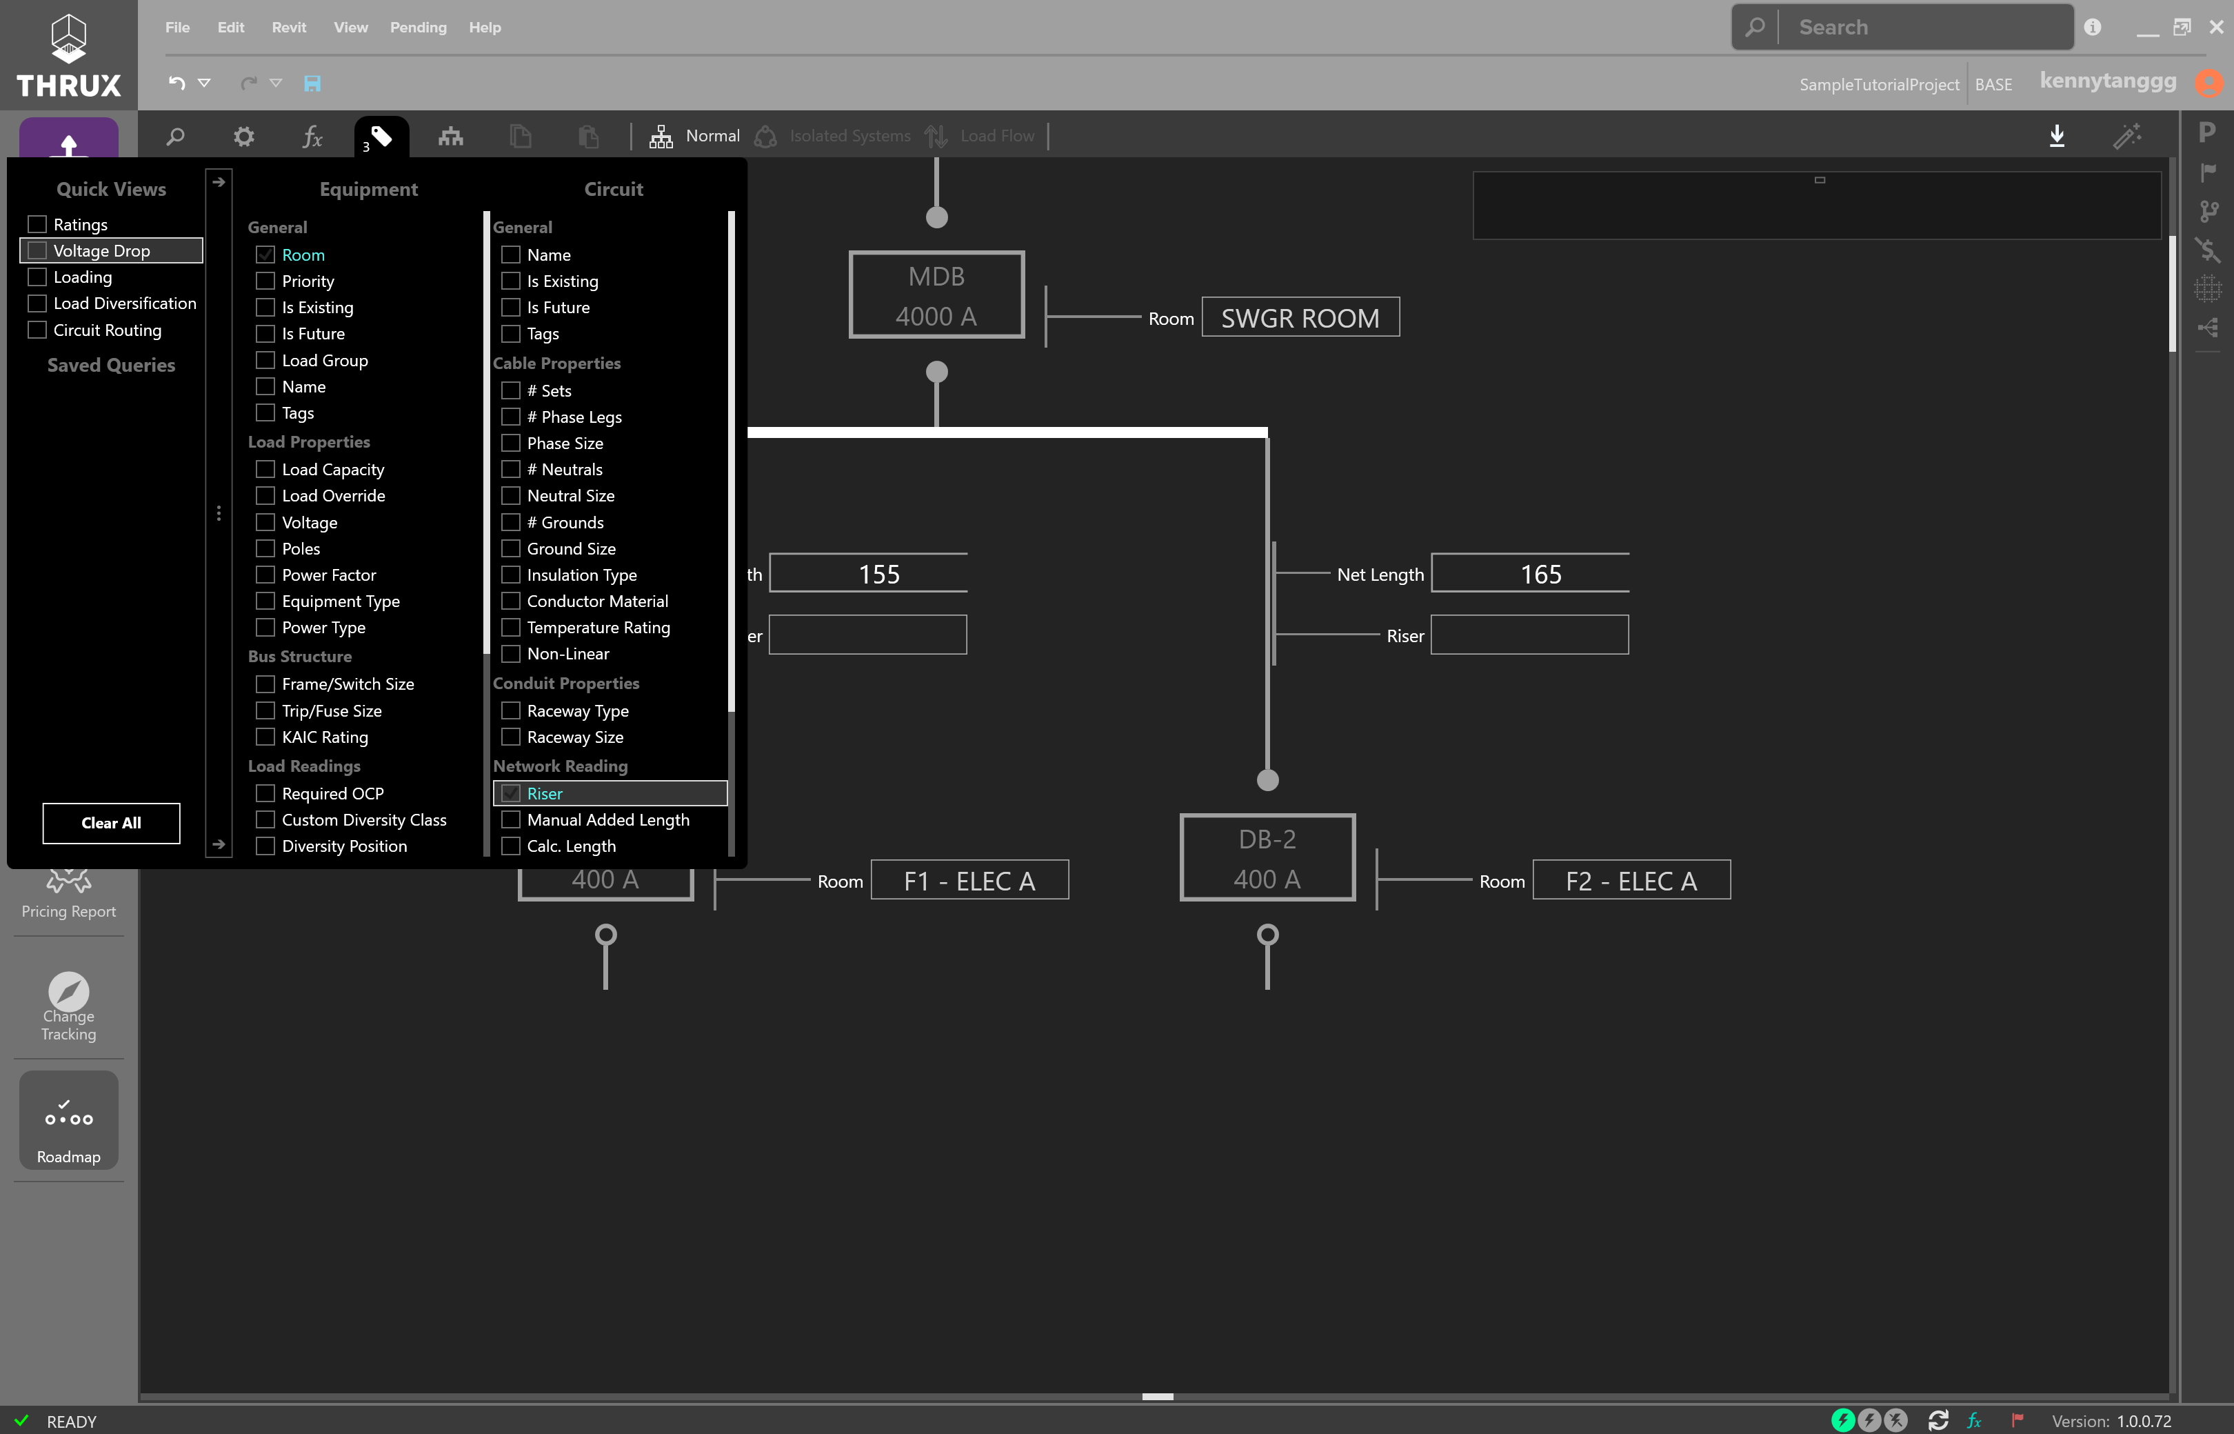2234x1434 pixels.
Task: Click the save floppy disk icon
Action: (x=312, y=84)
